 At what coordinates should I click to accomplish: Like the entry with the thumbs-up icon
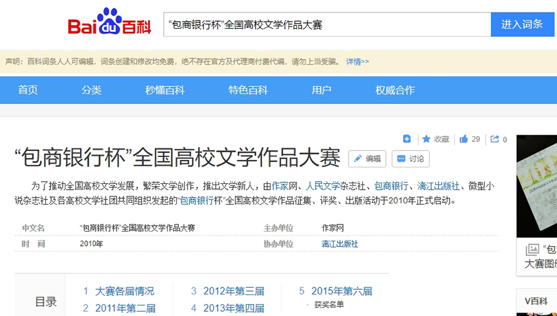pos(463,139)
